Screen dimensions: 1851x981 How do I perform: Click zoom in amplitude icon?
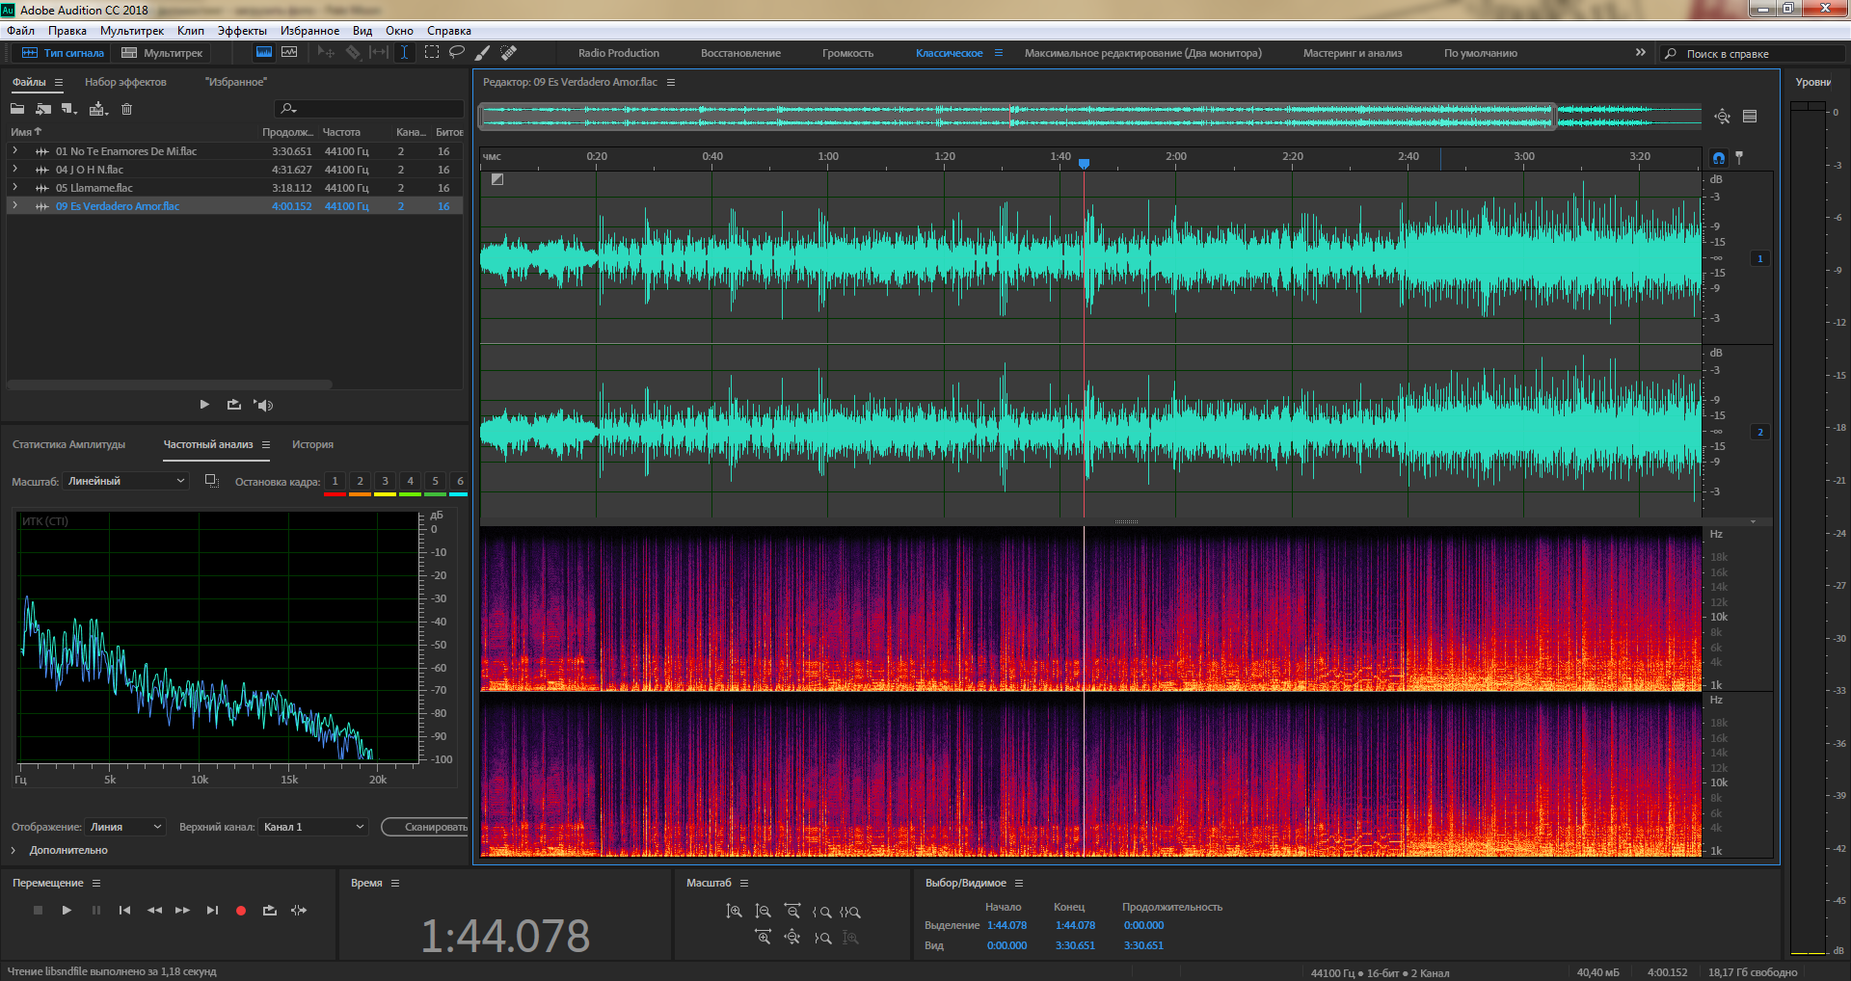pyautogui.click(x=735, y=912)
